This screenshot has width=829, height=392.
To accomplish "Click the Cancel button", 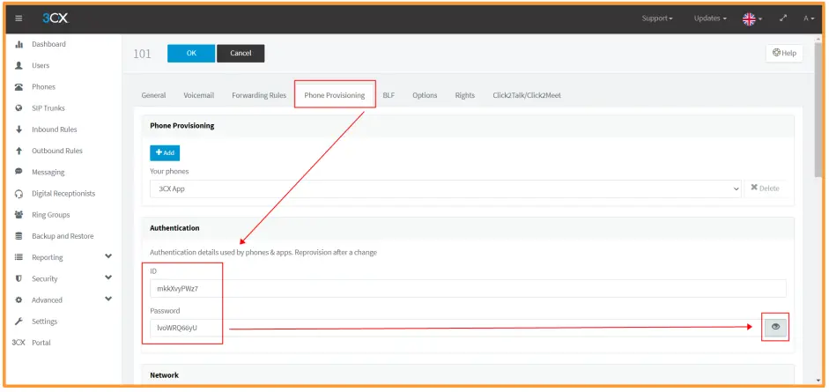I will (241, 54).
